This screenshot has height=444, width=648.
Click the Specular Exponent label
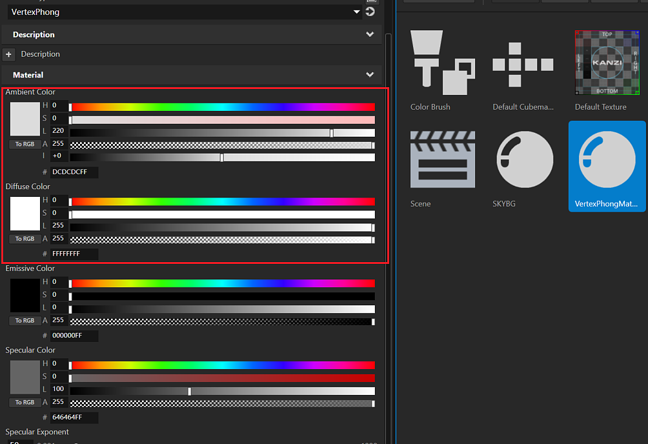click(x=37, y=432)
